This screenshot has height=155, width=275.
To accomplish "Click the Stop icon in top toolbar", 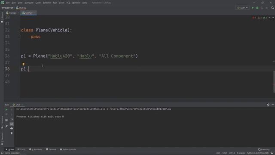I will click(x=266, y=8).
